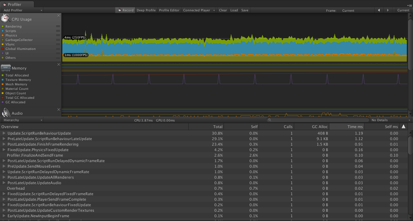Close the CPU Usage profiler module
The image size is (413, 221).
pos(59,16)
